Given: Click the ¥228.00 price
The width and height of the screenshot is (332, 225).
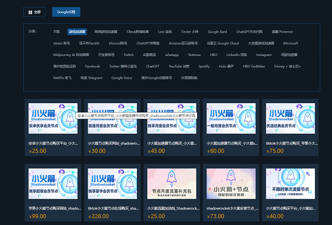Looking at the screenshot, I should [99, 216].
